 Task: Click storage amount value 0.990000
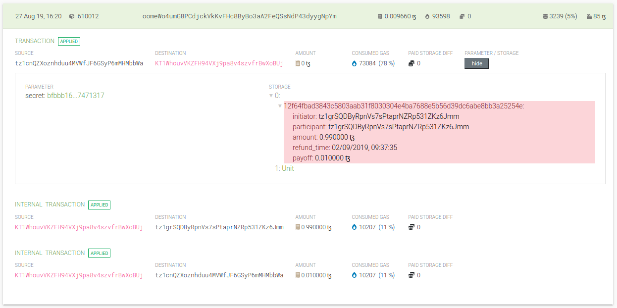click(x=337, y=137)
